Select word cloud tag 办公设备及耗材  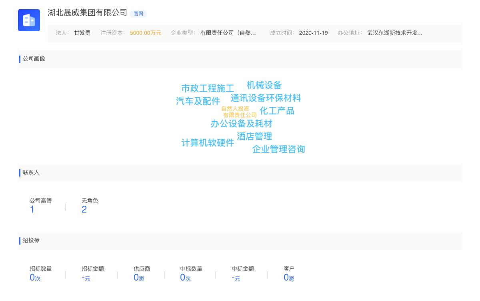point(242,124)
